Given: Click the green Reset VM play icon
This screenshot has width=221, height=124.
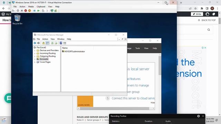Looking at the screenshot, I should click(x=38, y=11).
